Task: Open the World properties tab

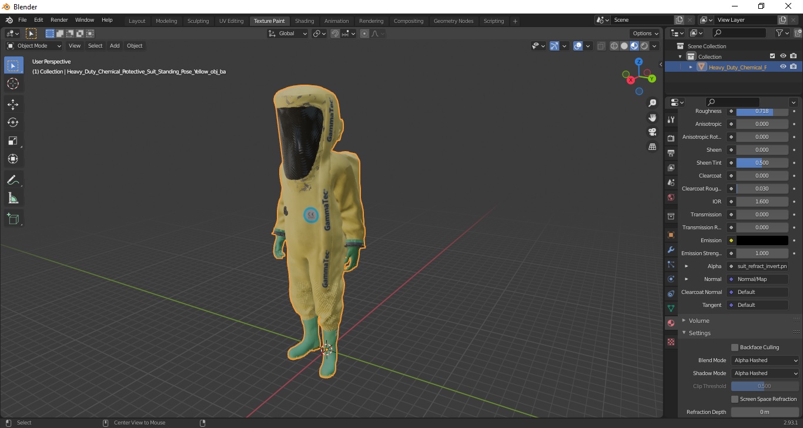Action: click(671, 197)
